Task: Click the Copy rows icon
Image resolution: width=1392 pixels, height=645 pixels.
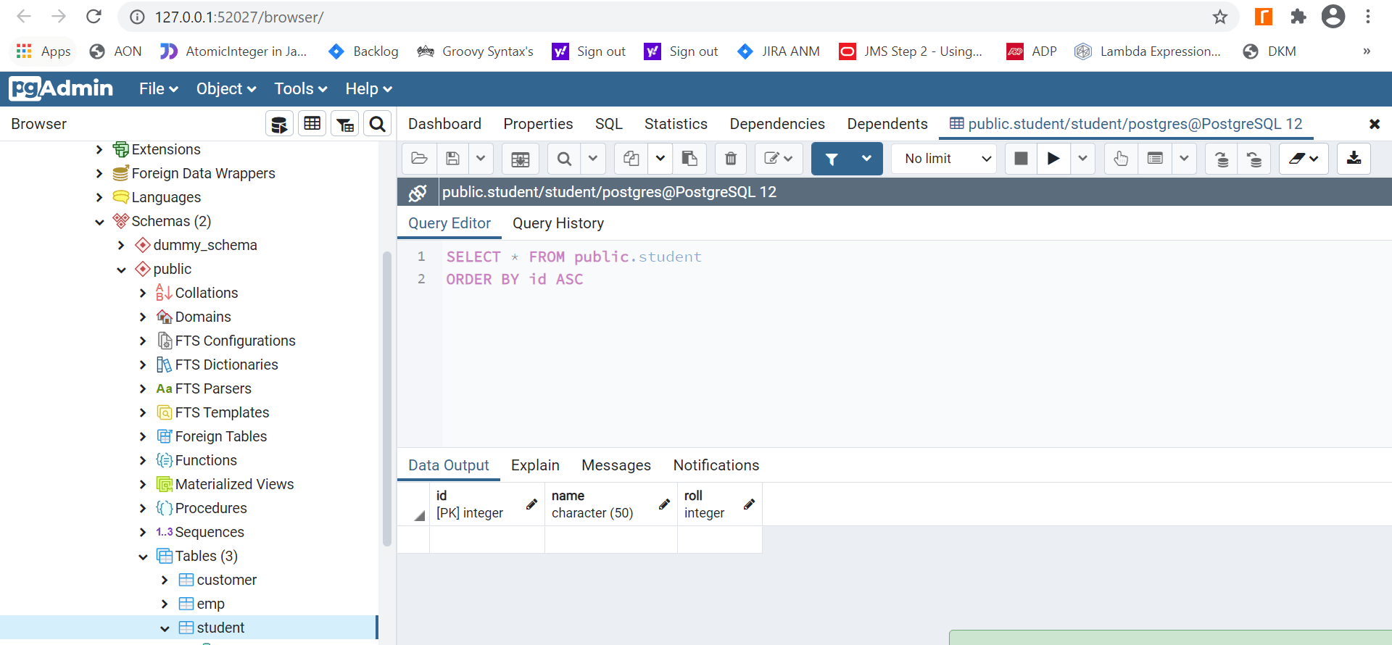Action: [x=631, y=159]
